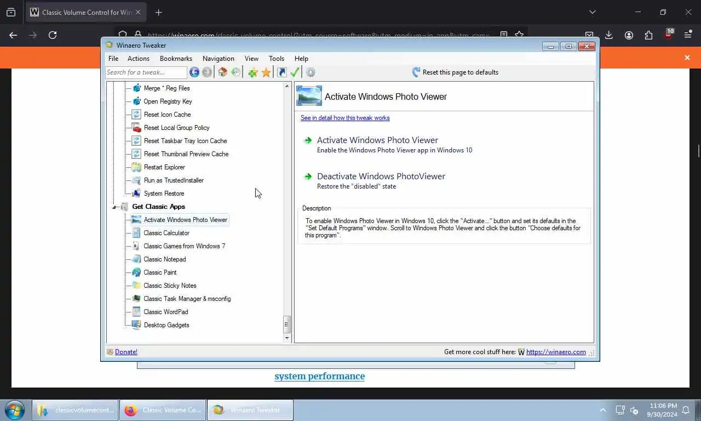
Task: Click the grayed Forward navigation arrow icon
Action: [x=207, y=72]
